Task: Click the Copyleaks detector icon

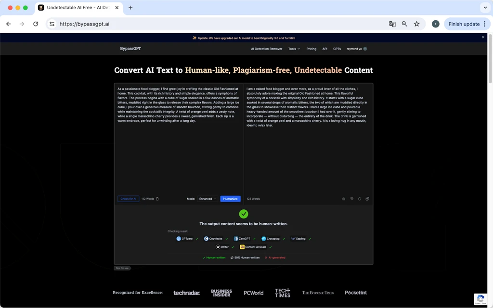Action: 206,239
